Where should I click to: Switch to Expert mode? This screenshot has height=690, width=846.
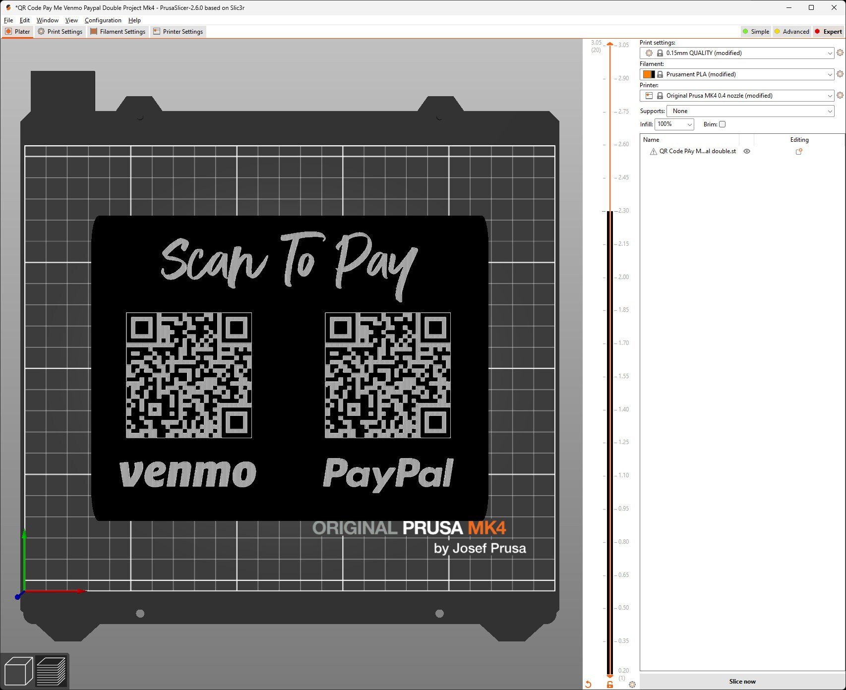(828, 31)
